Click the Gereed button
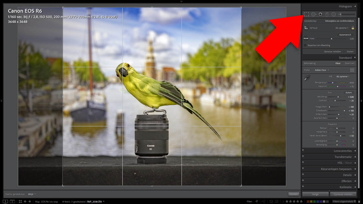This screenshot has width=363, height=204. pyautogui.click(x=294, y=194)
